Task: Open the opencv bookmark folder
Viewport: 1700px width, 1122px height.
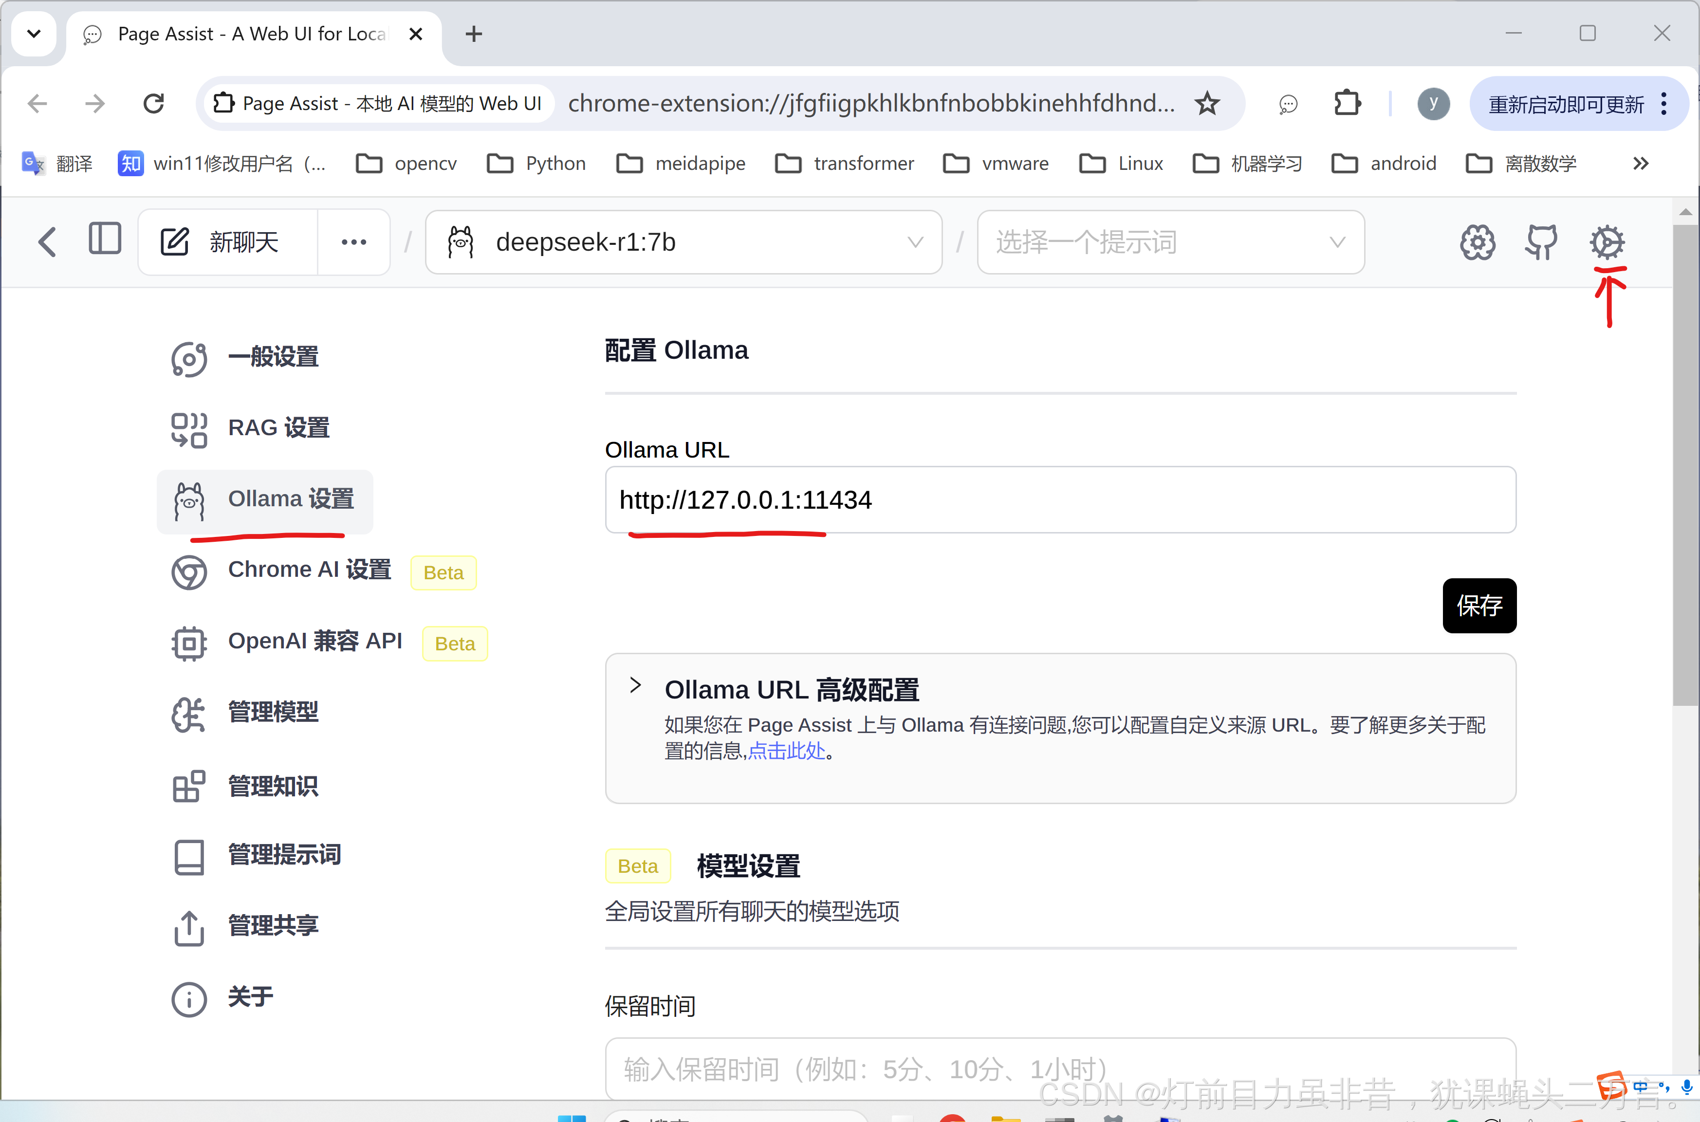Action: 407,163
